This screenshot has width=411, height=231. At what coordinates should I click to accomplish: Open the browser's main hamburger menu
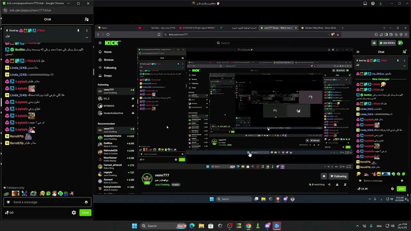[406, 35]
